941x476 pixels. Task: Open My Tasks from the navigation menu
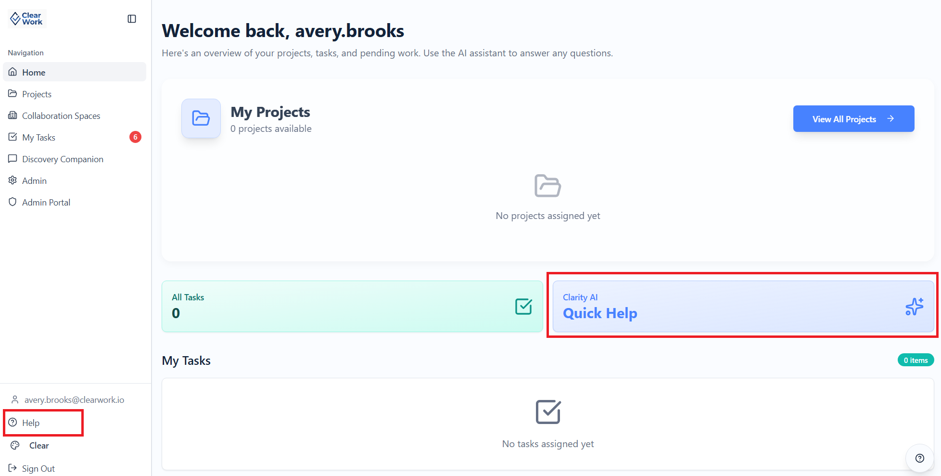click(x=39, y=137)
